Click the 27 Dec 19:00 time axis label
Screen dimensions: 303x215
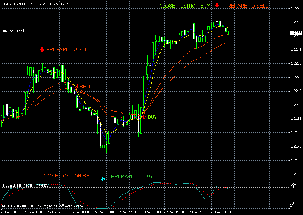tap(174, 212)
